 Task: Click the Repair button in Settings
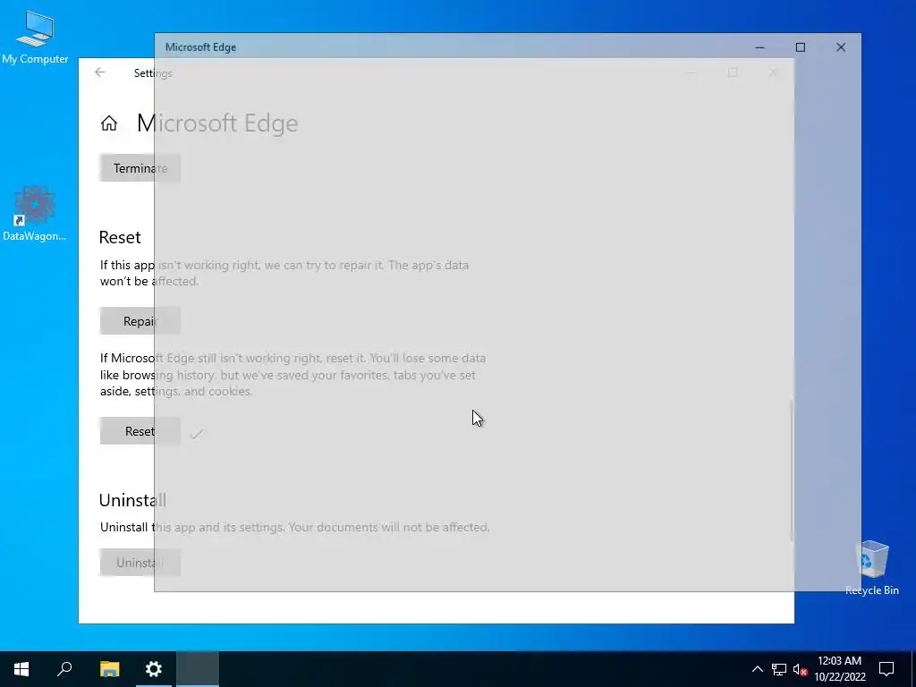[x=140, y=321]
